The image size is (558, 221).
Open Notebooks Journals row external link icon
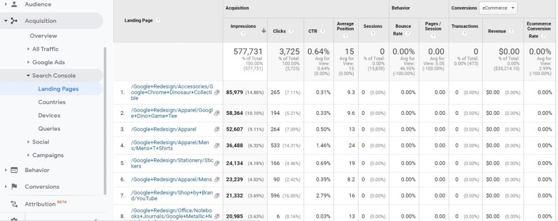pyautogui.click(x=217, y=217)
